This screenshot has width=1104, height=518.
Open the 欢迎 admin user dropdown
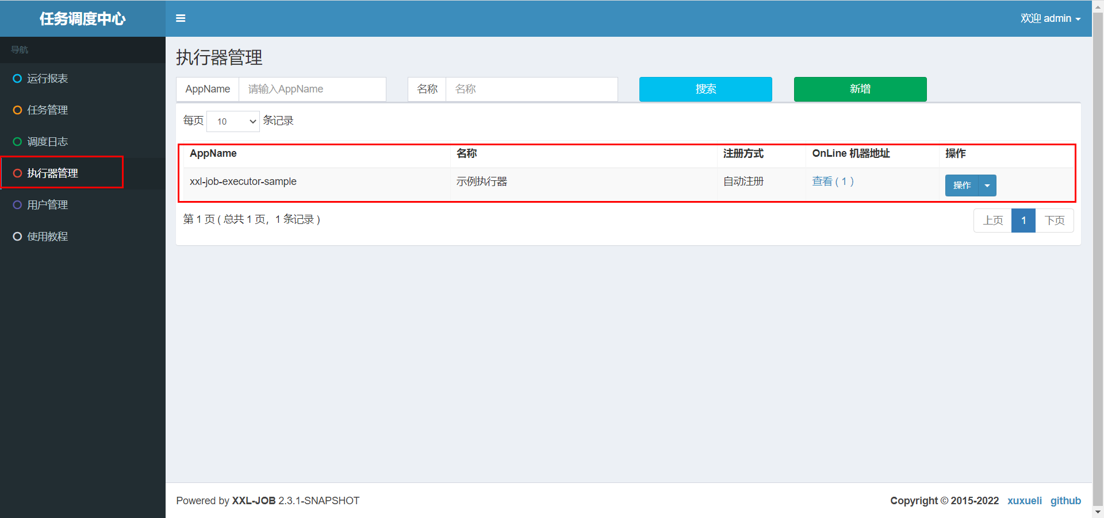1051,18
